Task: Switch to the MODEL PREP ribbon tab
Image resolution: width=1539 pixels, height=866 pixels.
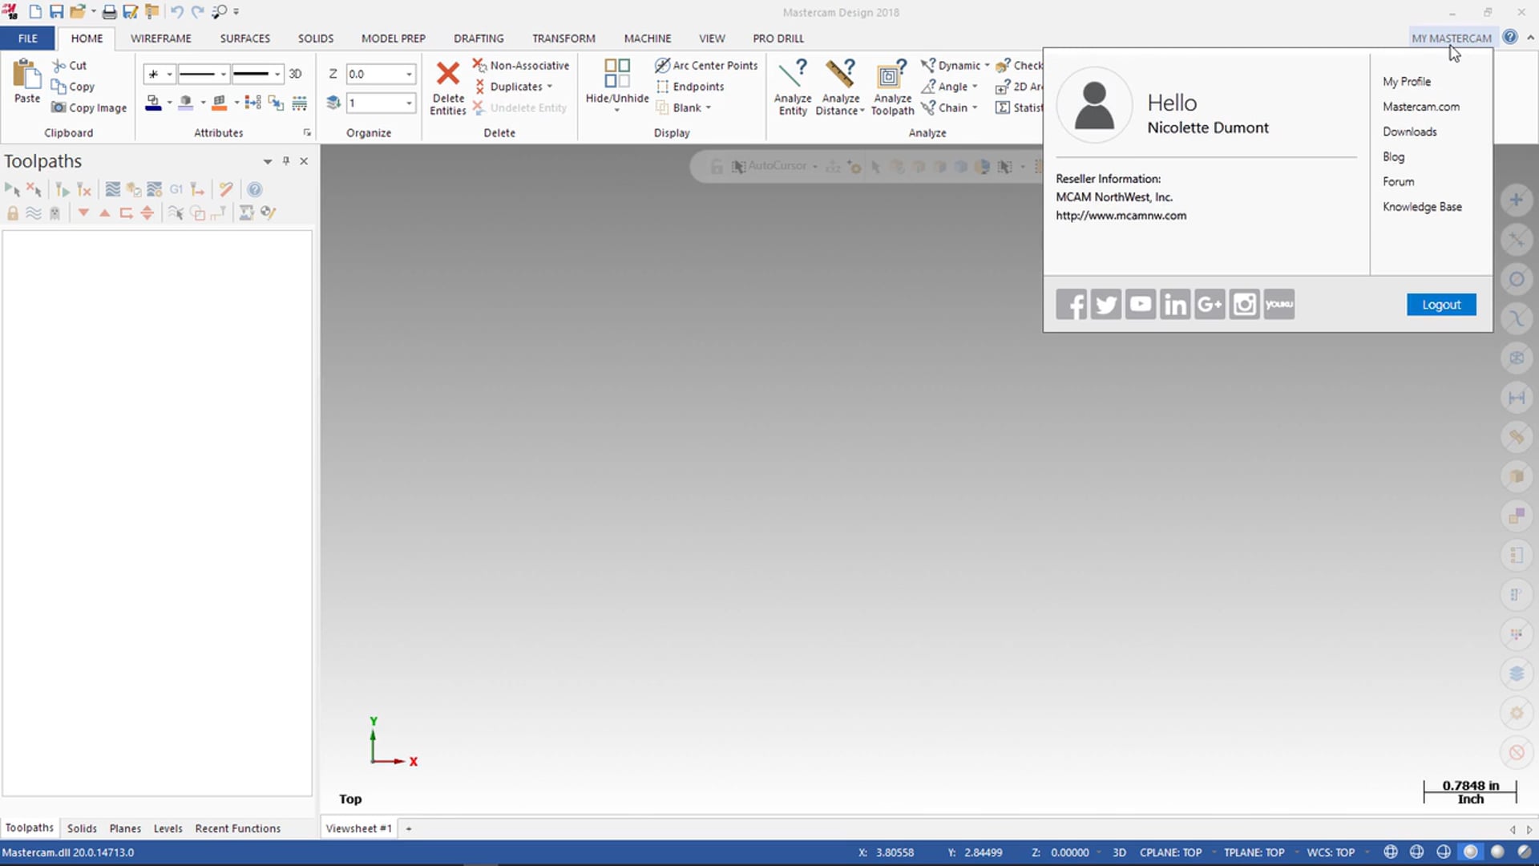Action: (394, 38)
